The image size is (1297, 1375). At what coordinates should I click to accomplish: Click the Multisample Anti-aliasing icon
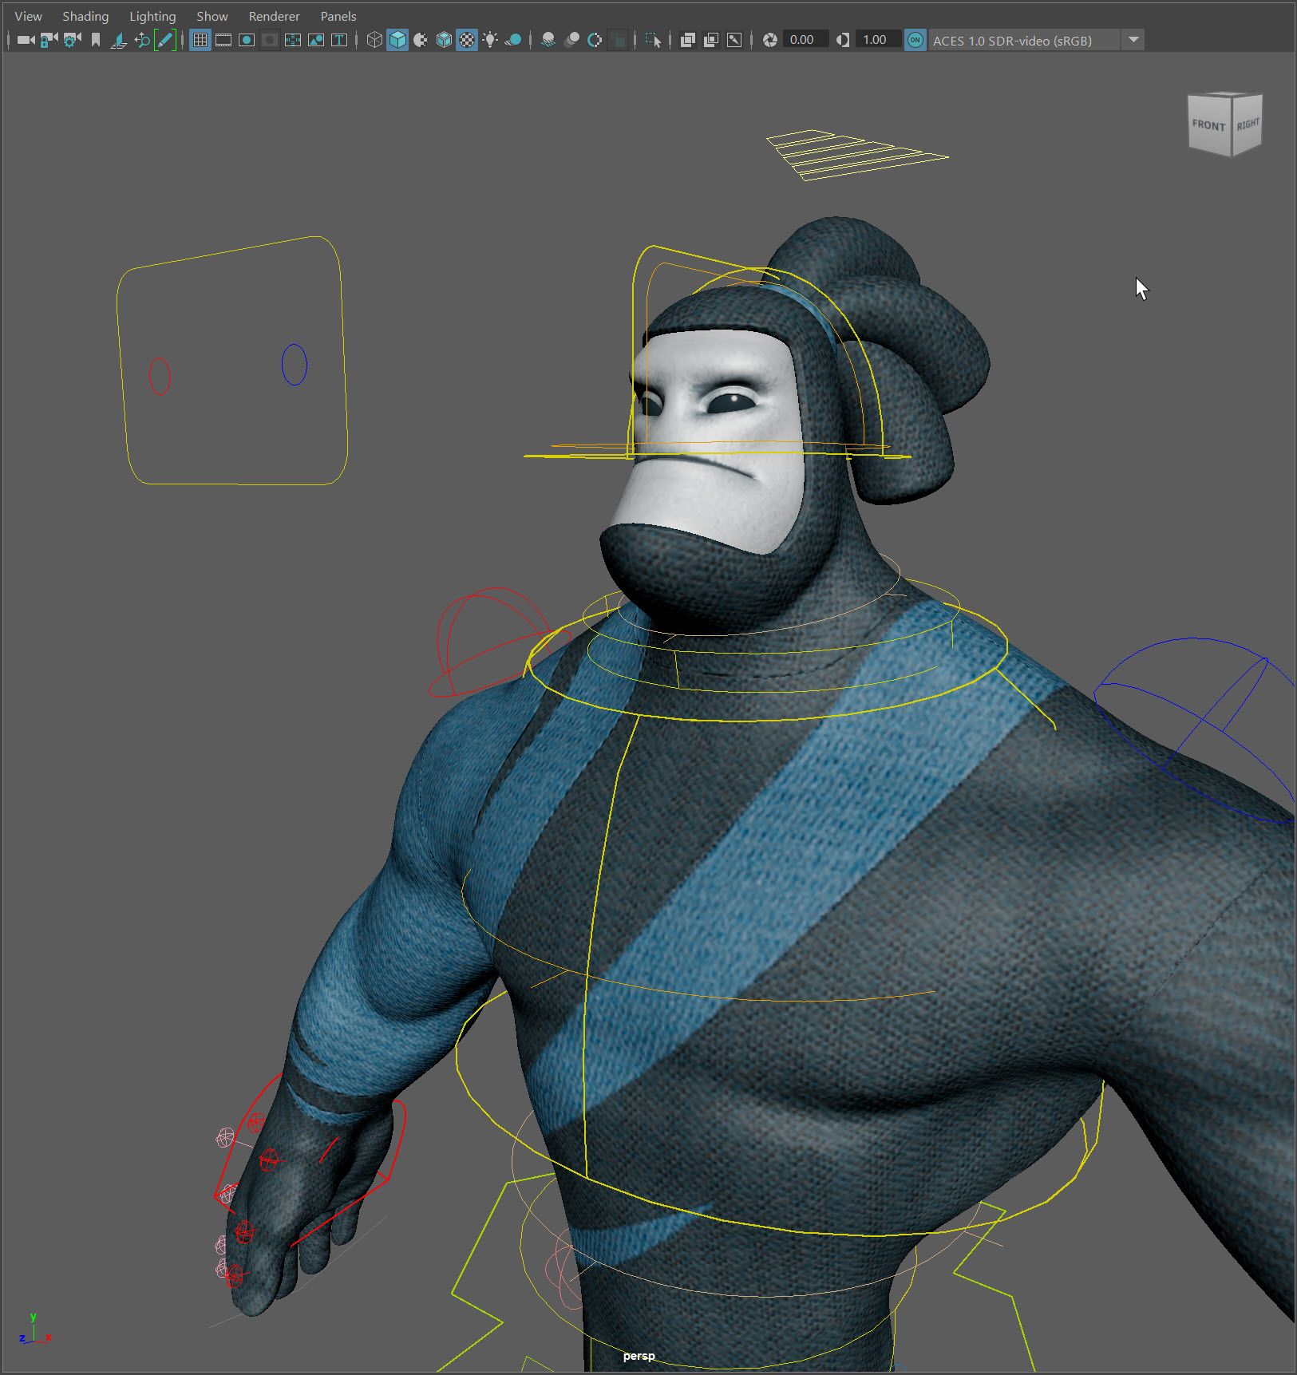[595, 40]
